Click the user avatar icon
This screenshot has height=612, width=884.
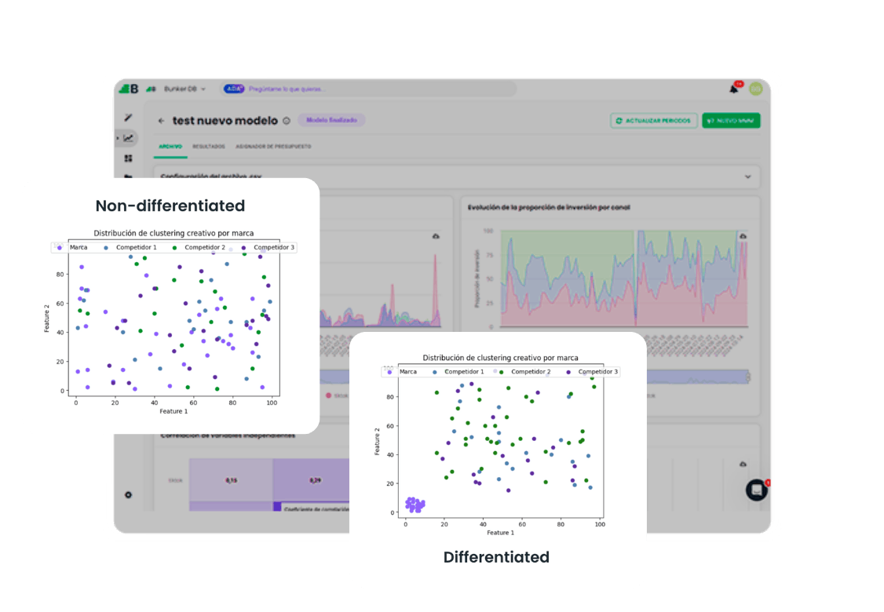(755, 89)
